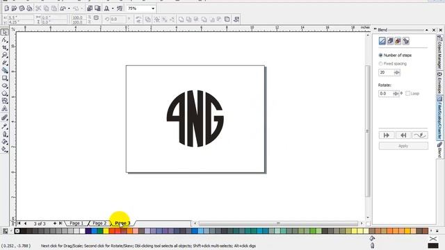Open Blend Acceleration settings in docker
The width and height of the screenshot is (445, 250).
(390, 41)
